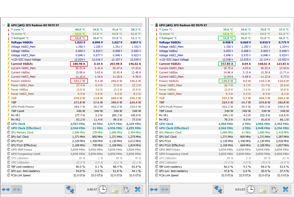Click the expand columns arrows in the left window
Viewport: 294px width, 197px height.
tap(6, 189)
